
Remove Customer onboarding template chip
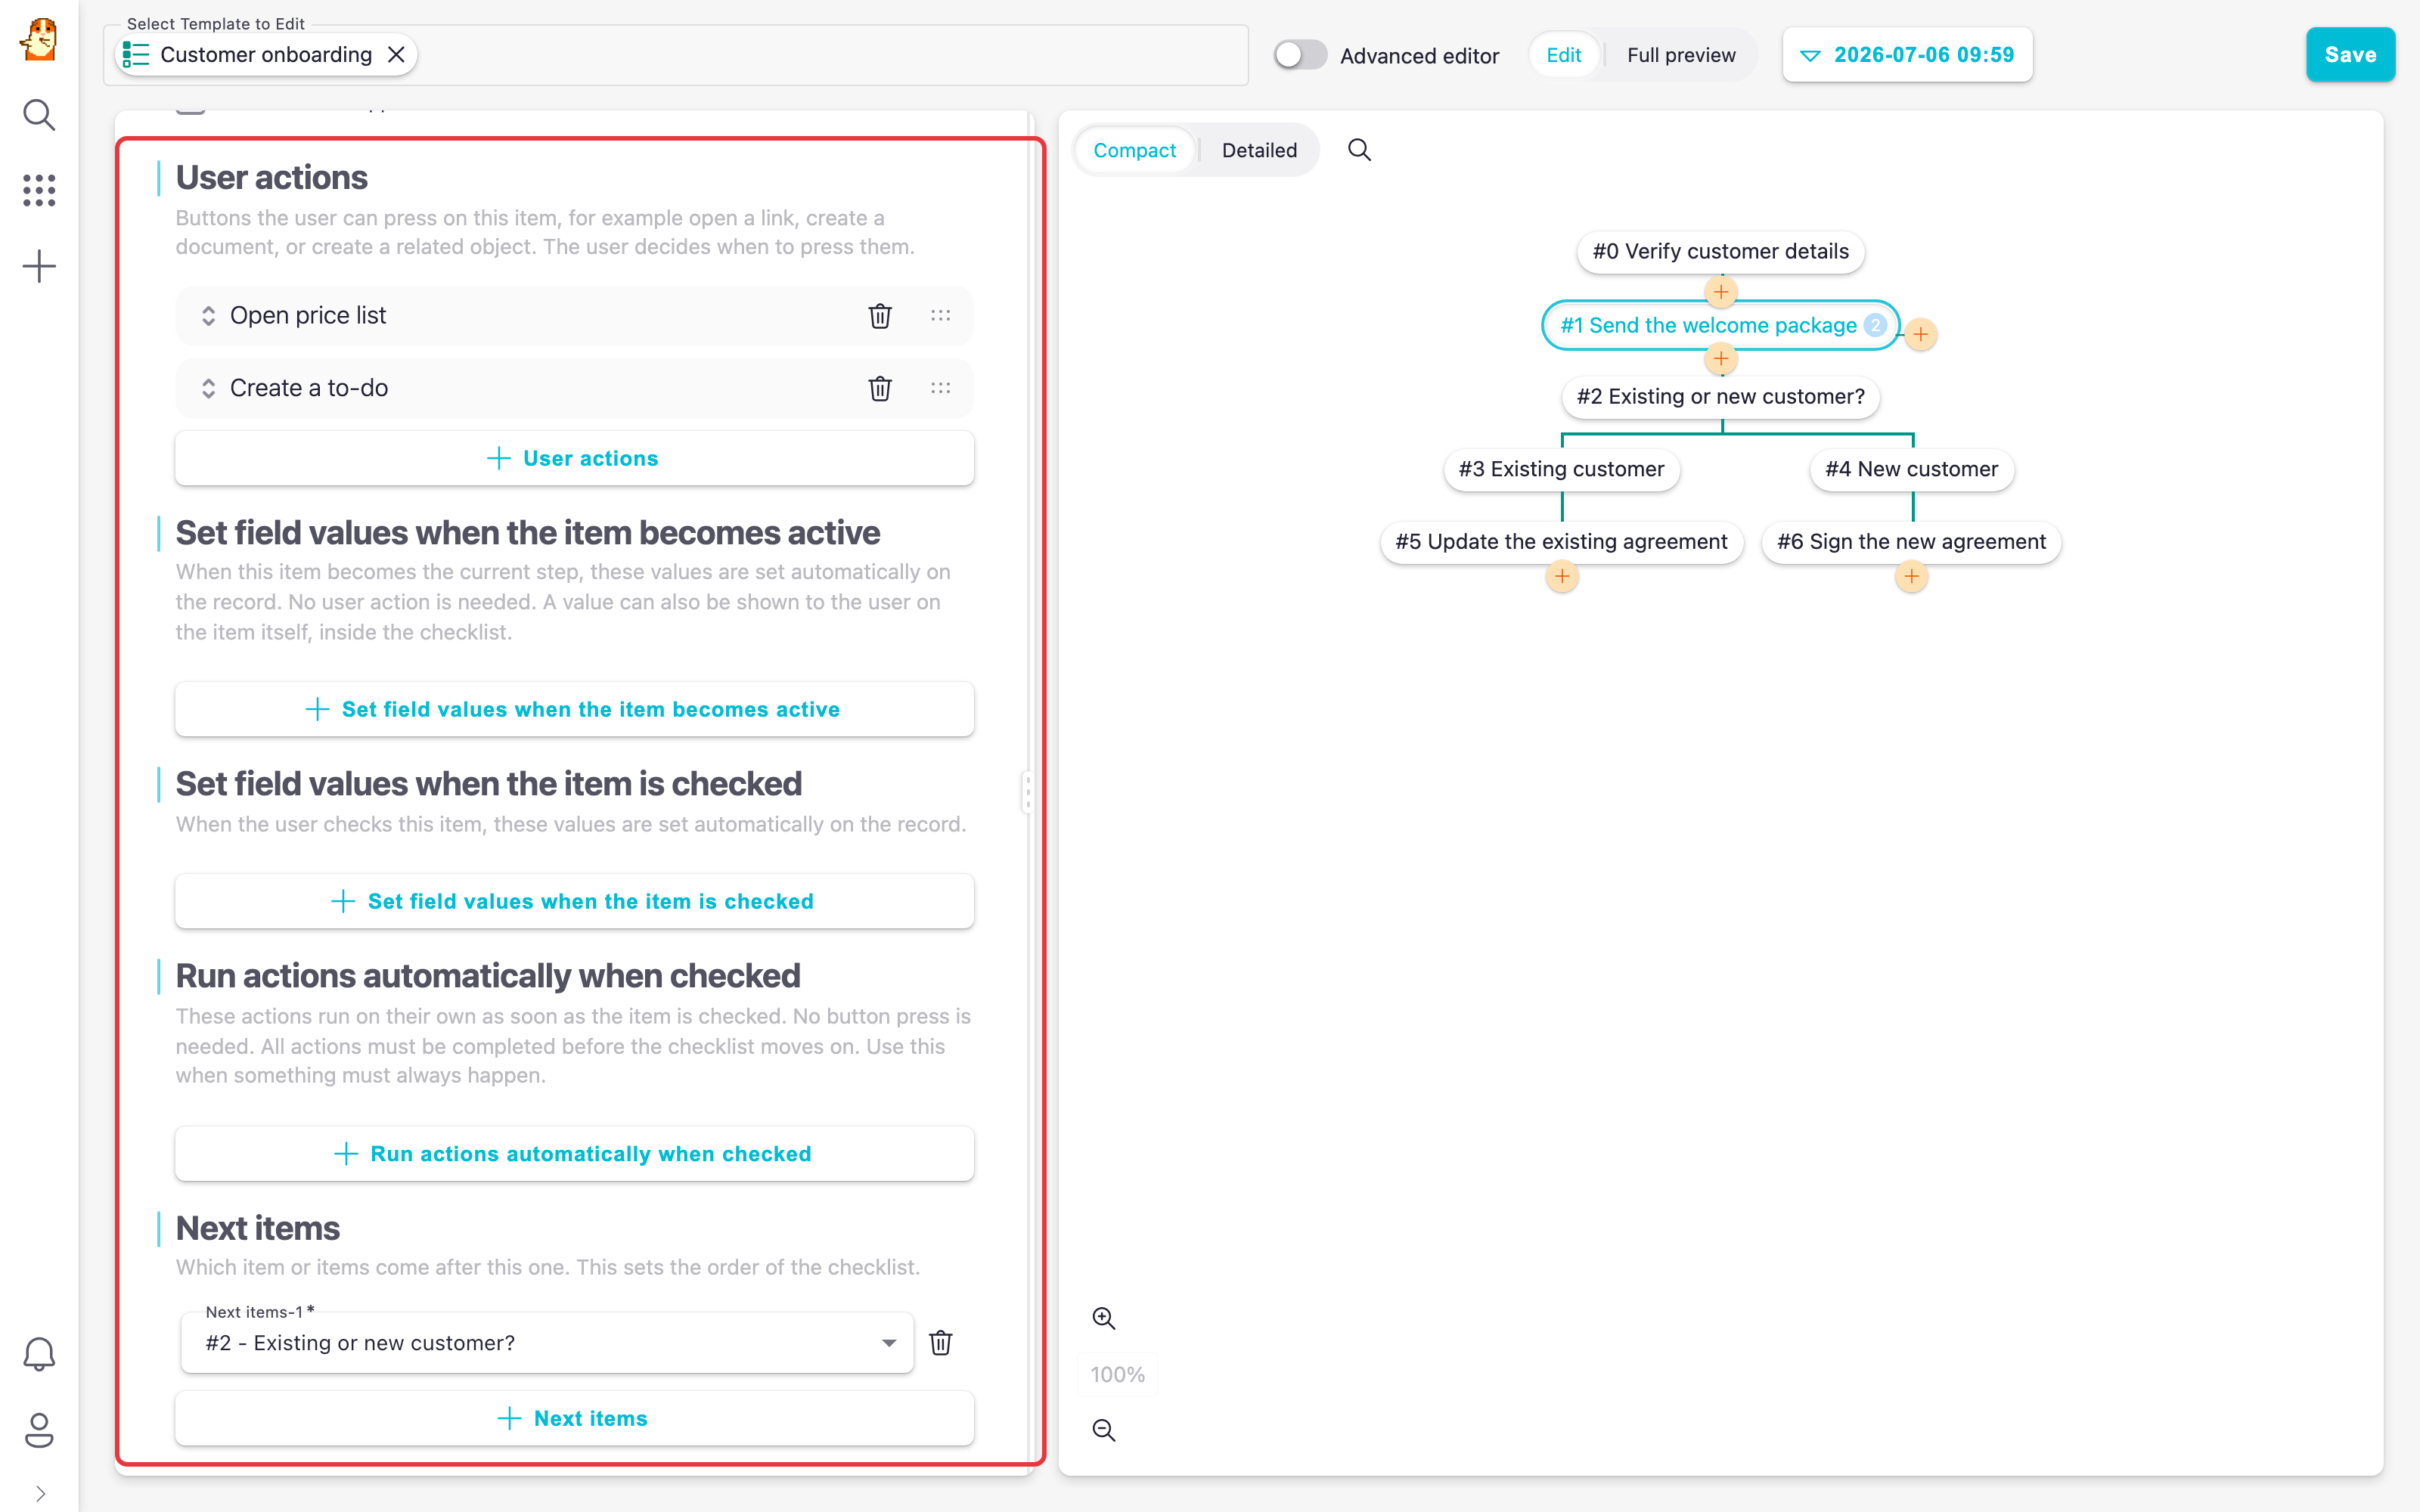click(396, 54)
